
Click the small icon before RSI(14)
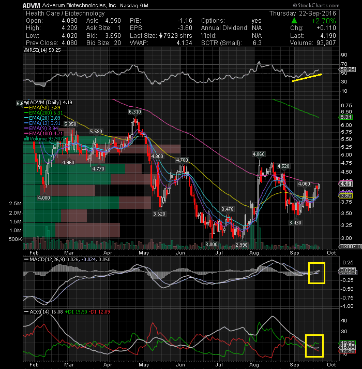(26, 50)
